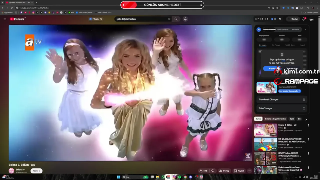The height and width of the screenshot is (180, 320).
Task: Open options menu for Selena 4. Bölüm video
Action: tap(308, 125)
